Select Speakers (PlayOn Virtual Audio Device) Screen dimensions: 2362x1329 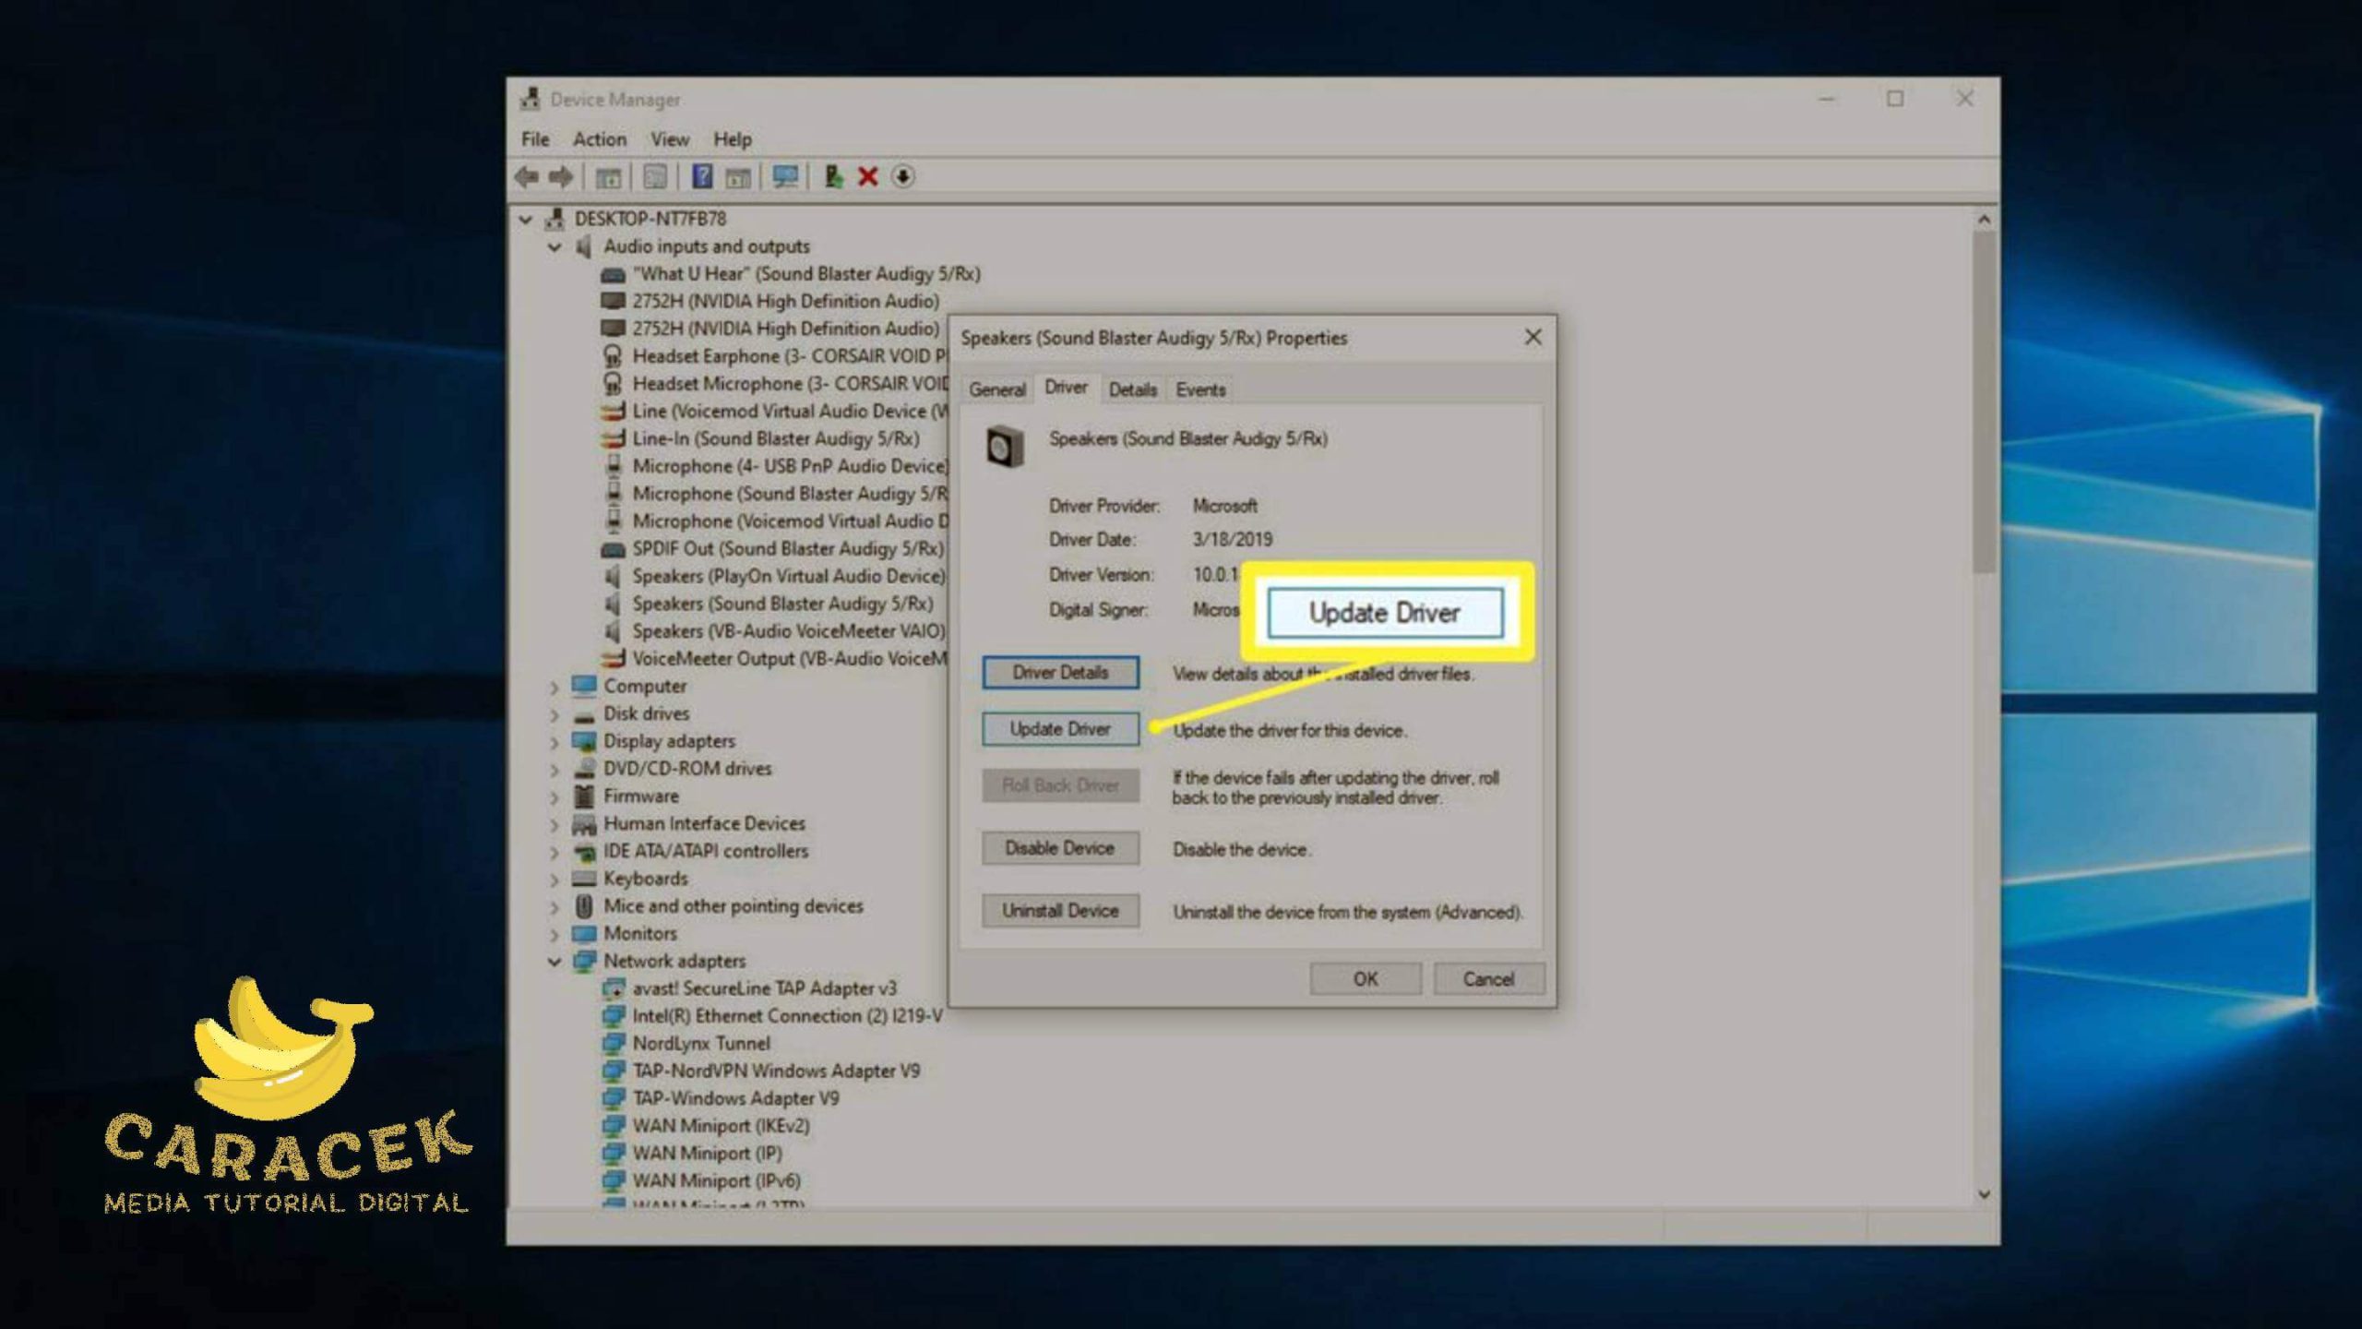coord(787,576)
